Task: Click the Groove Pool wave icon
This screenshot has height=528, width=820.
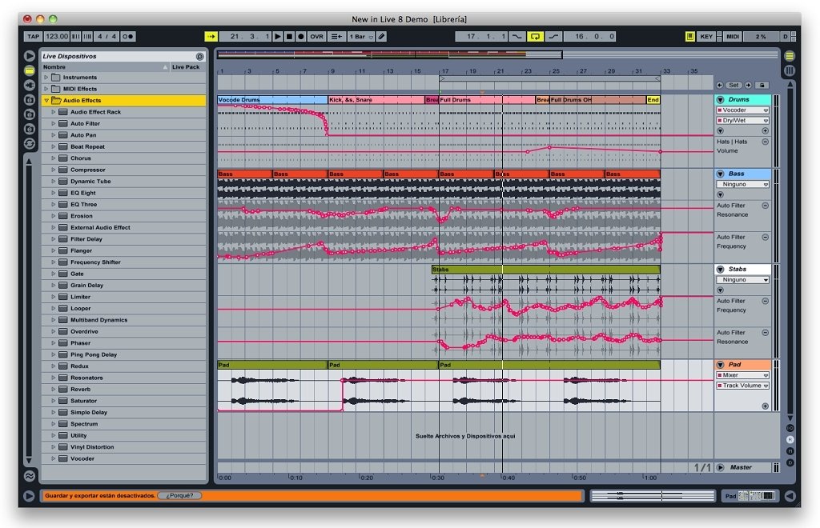Action: [30, 476]
